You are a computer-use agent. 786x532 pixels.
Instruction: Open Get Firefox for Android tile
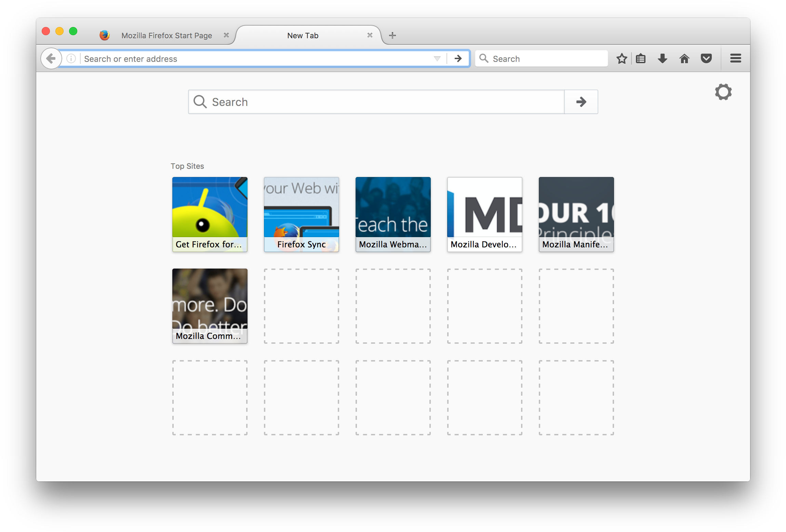[x=210, y=214]
